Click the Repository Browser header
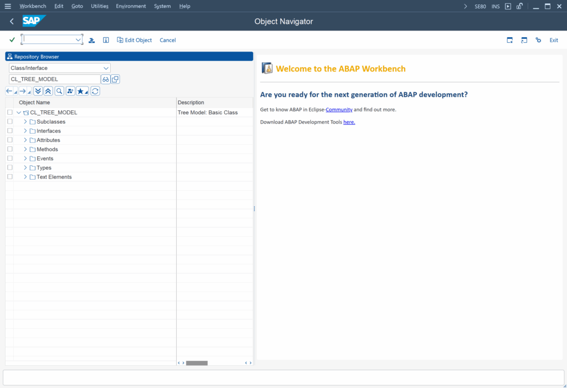This screenshot has height=388, width=567. pos(129,57)
